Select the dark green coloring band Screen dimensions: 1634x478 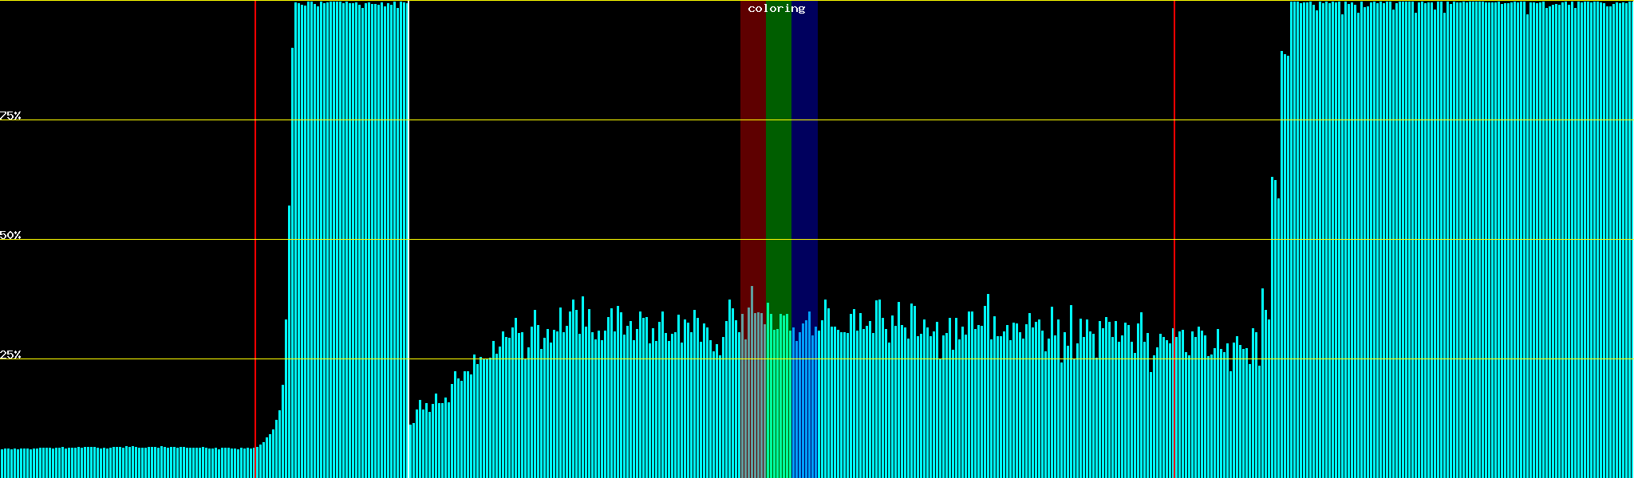[778, 159]
